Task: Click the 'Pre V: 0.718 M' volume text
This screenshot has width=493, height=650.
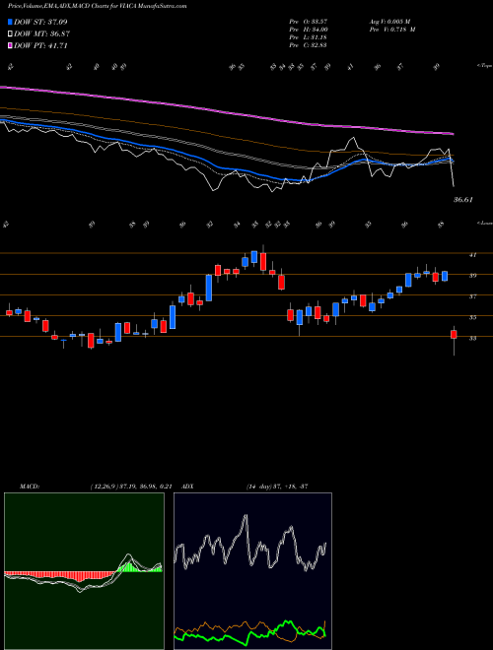Action: (394, 30)
